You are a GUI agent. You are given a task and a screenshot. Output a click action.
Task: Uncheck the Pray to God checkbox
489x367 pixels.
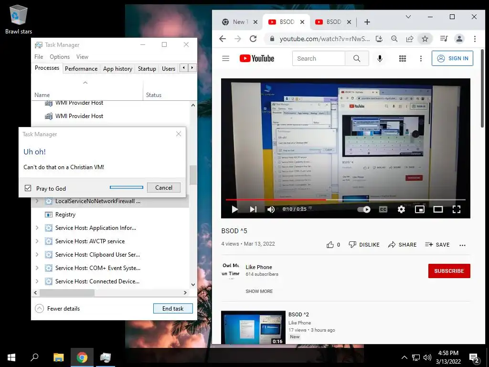click(28, 188)
